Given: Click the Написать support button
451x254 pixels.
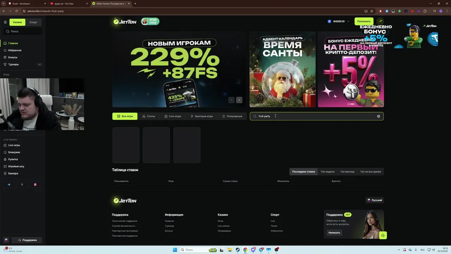Looking at the screenshot, I should 334,233.
